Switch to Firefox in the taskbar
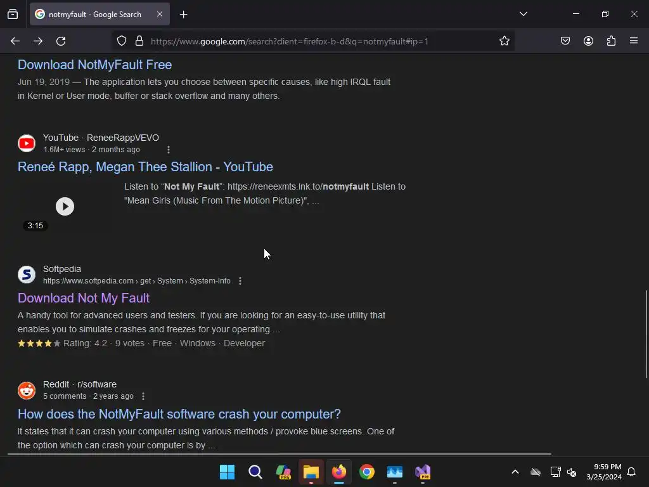 click(x=339, y=472)
